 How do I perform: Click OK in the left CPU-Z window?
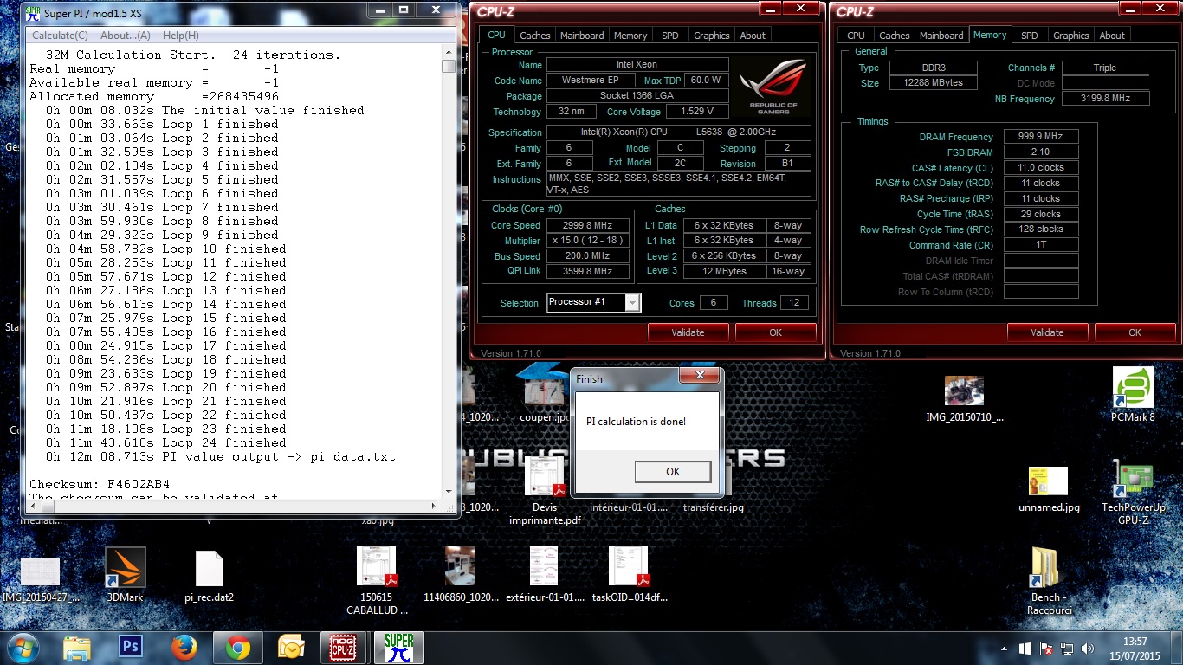775,332
